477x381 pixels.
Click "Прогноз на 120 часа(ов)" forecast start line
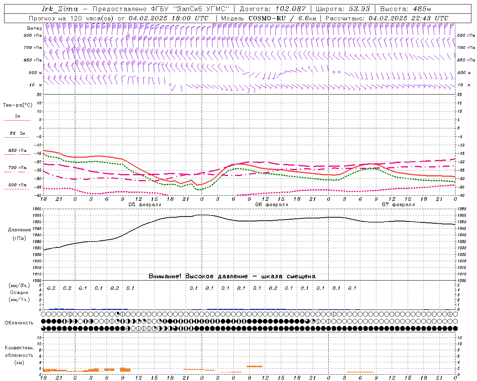tap(119, 18)
